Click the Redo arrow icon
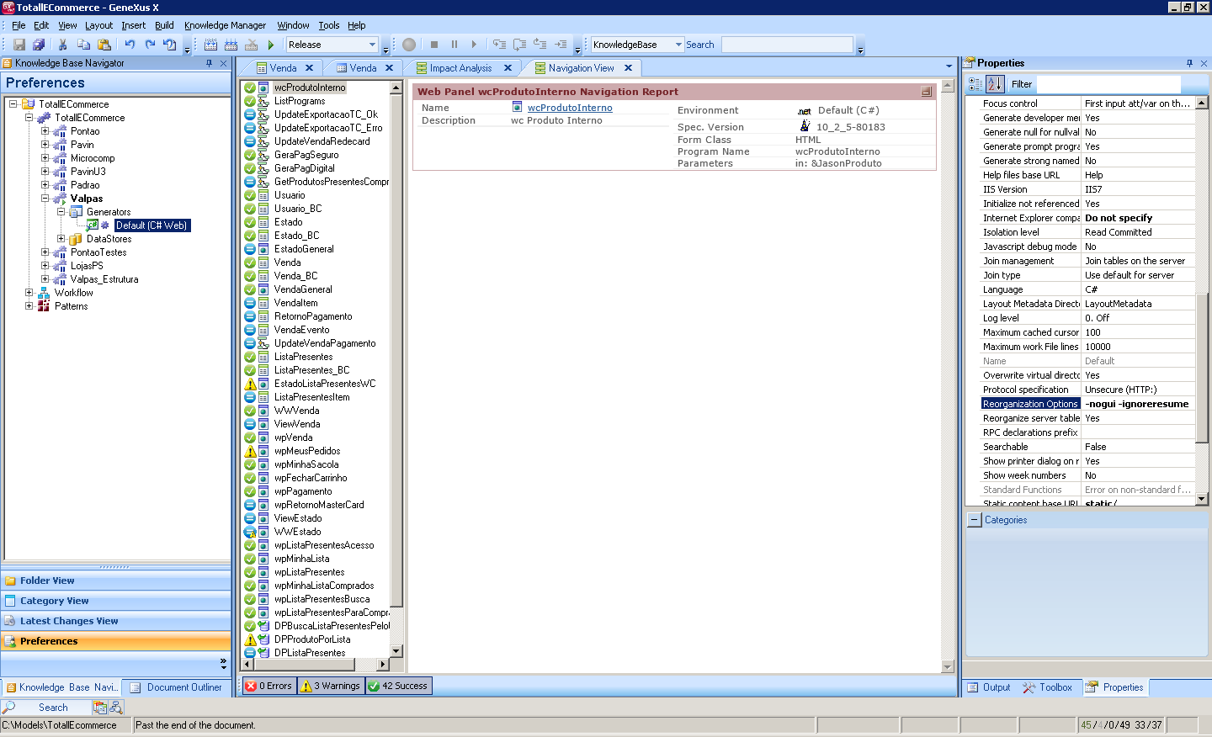 click(150, 45)
